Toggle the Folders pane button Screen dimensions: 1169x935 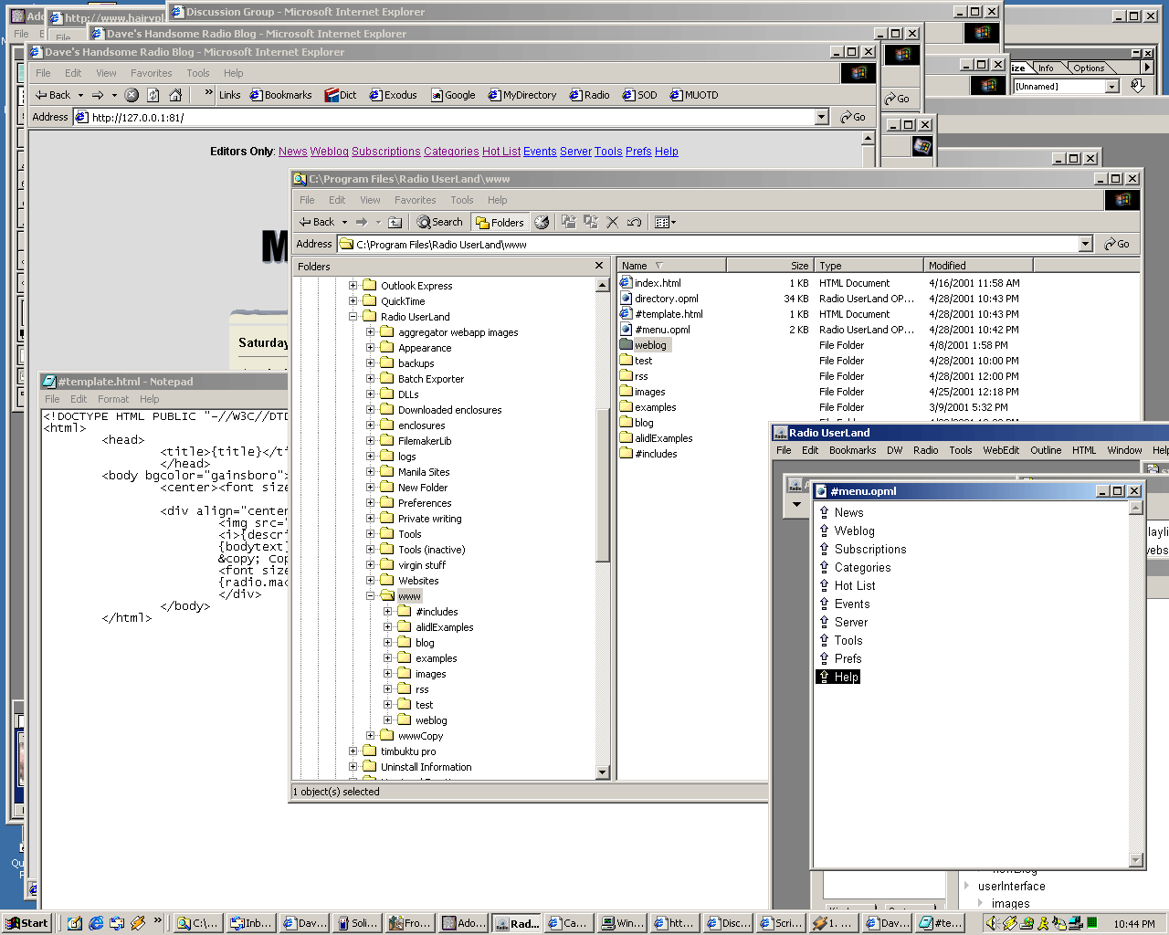500,222
